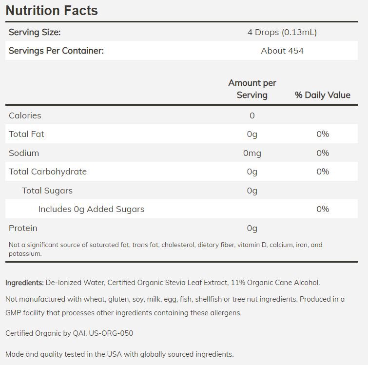This screenshot has height=365, width=368.
Task: Select the Total Fat row label
Action: pyautogui.click(x=26, y=134)
